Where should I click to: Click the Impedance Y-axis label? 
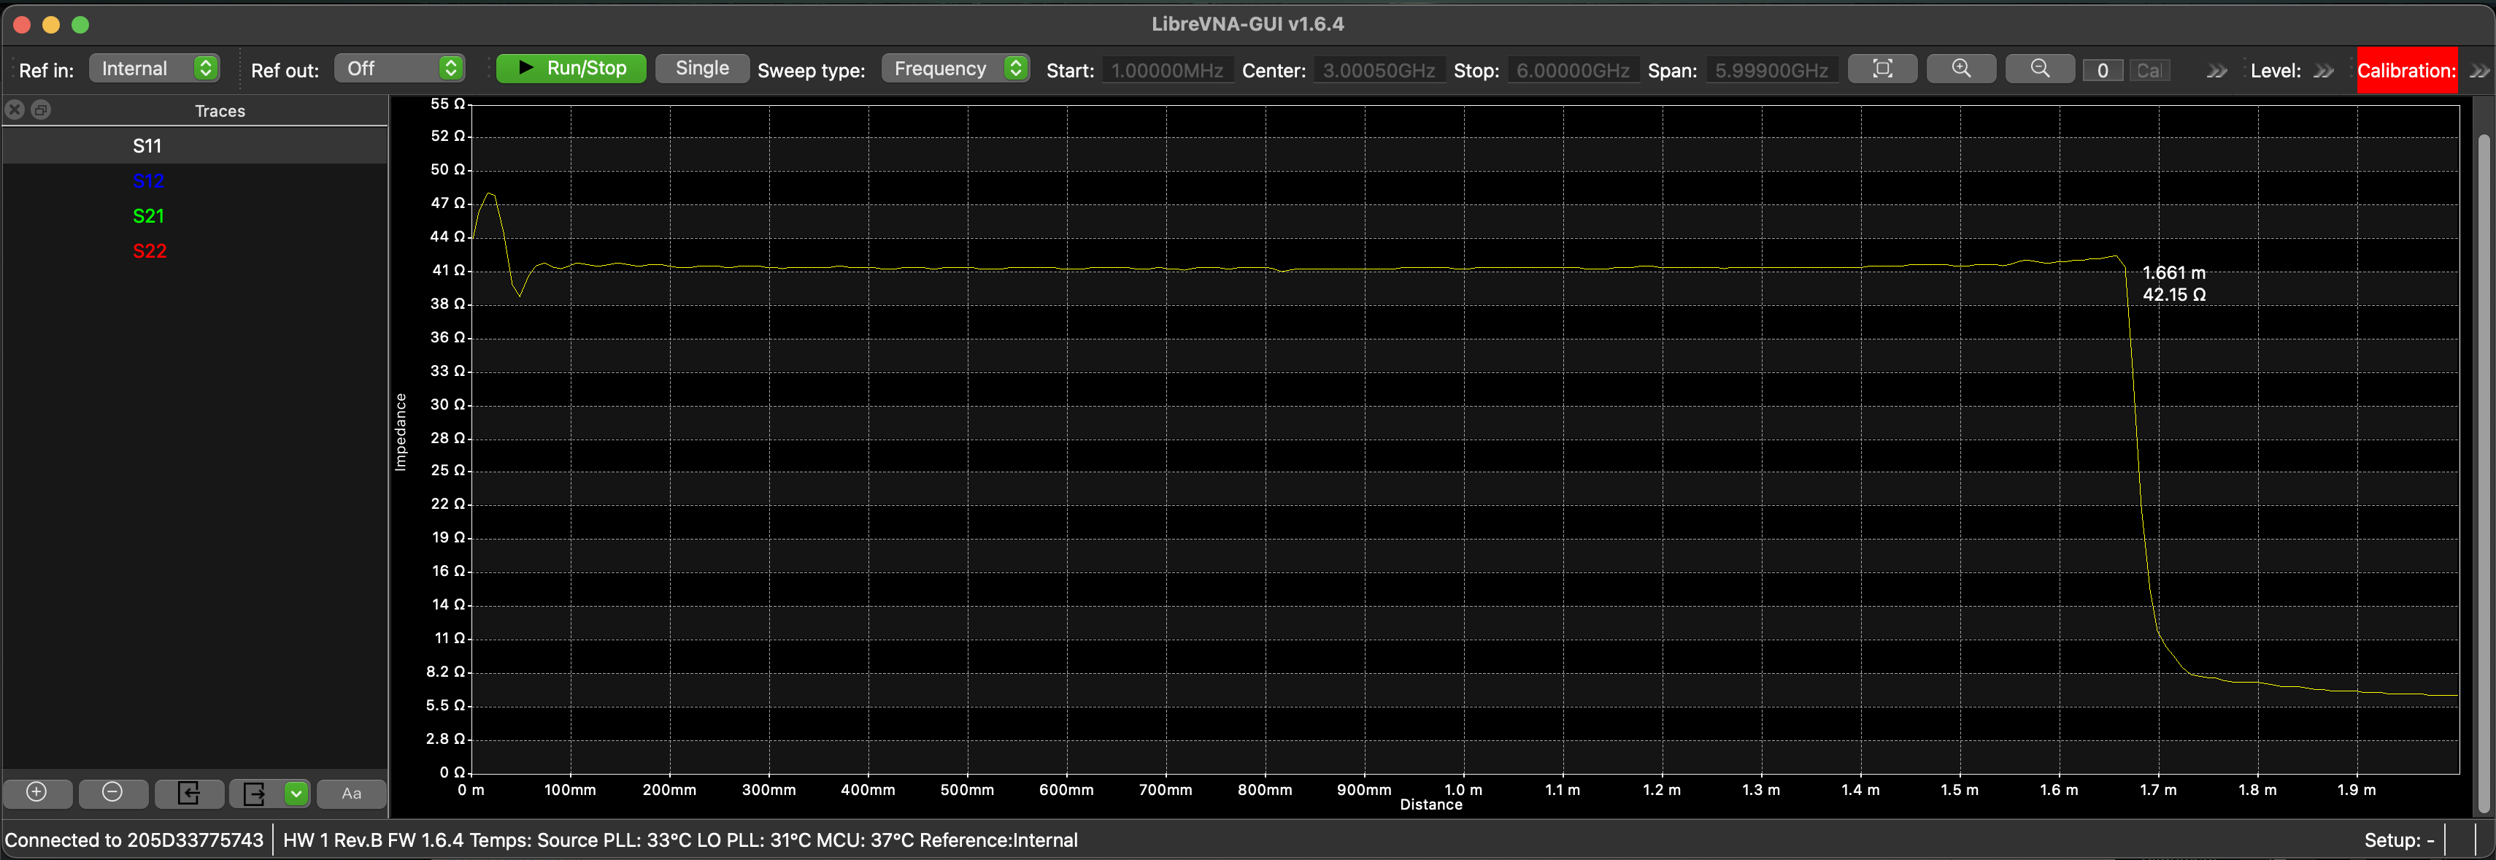coord(400,431)
